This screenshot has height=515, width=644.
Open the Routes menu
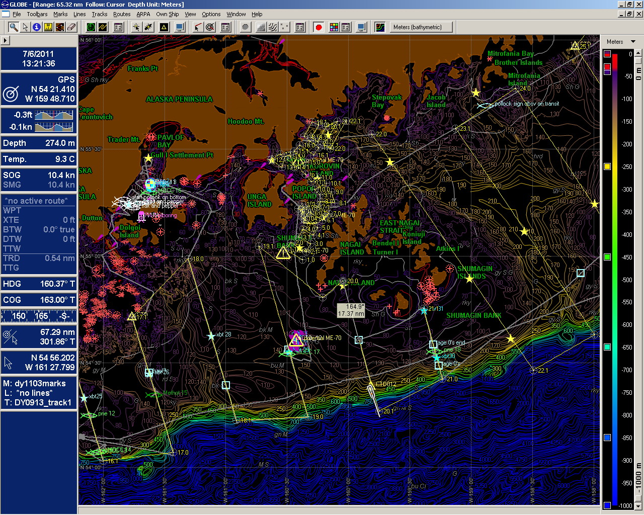pyautogui.click(x=121, y=14)
